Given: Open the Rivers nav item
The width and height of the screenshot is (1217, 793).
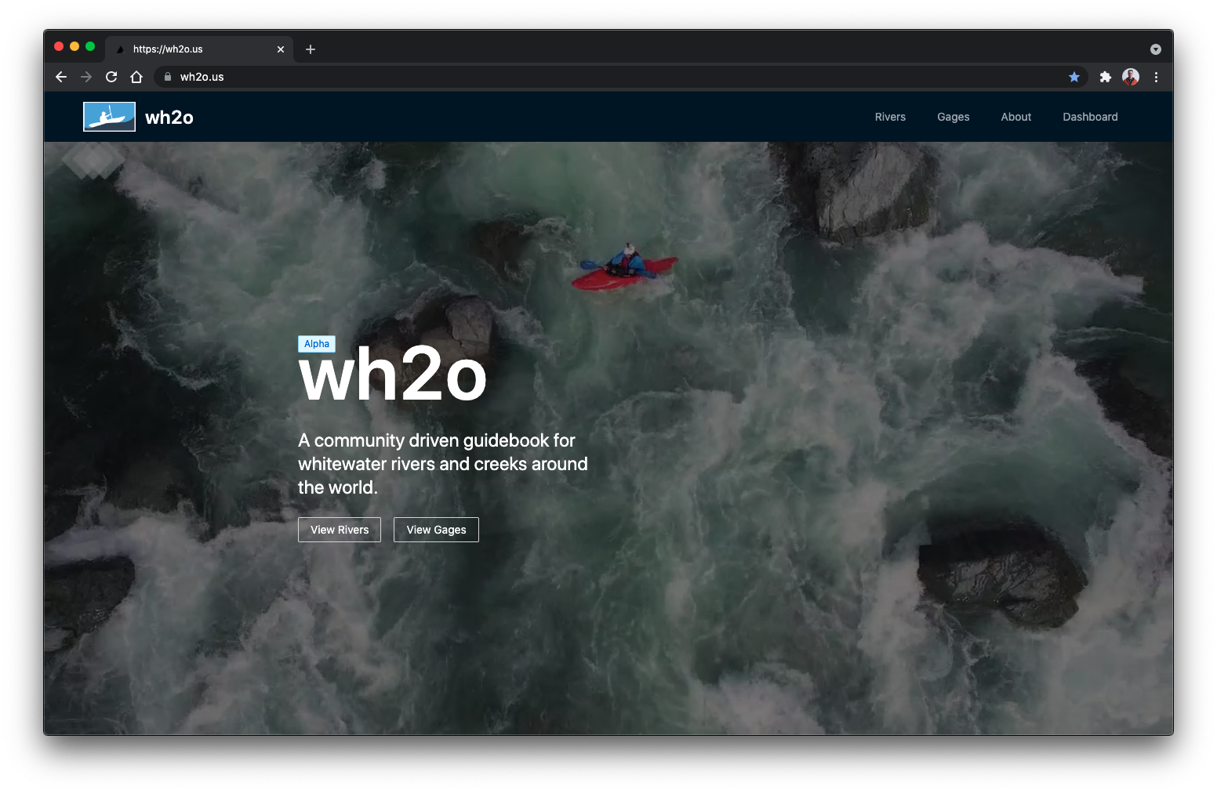Looking at the screenshot, I should pyautogui.click(x=890, y=117).
